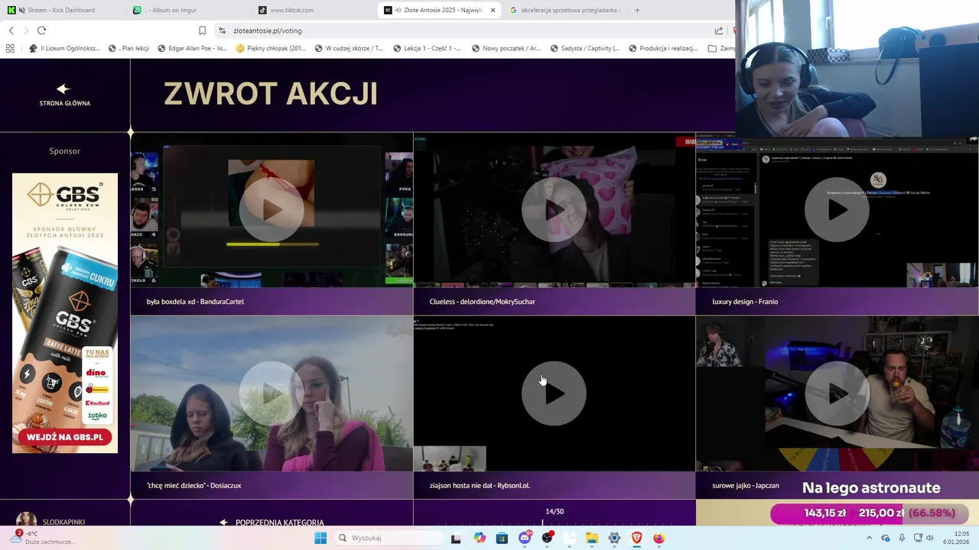Viewport: 979px width, 550px height.
Task: Open site settings icon left of URL
Action: pos(222,31)
